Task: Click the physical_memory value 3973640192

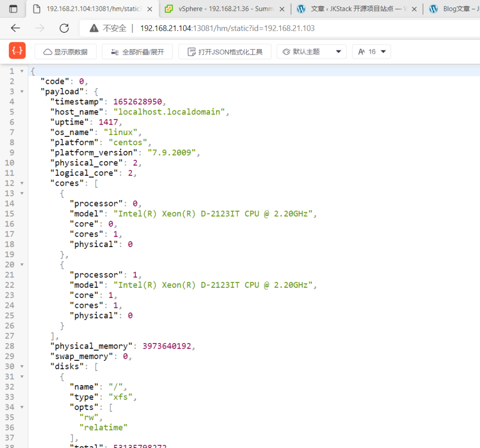Action: [167, 346]
